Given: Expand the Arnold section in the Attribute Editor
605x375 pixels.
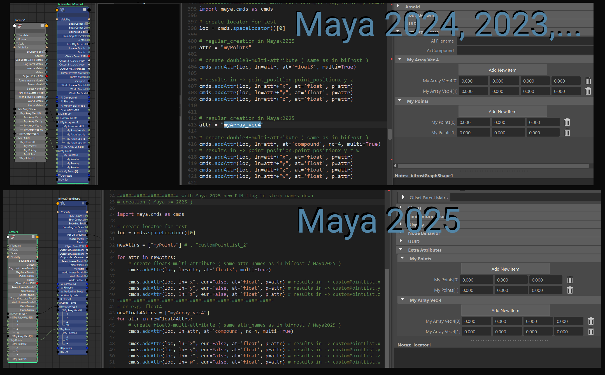Looking at the screenshot, I should (x=398, y=6).
